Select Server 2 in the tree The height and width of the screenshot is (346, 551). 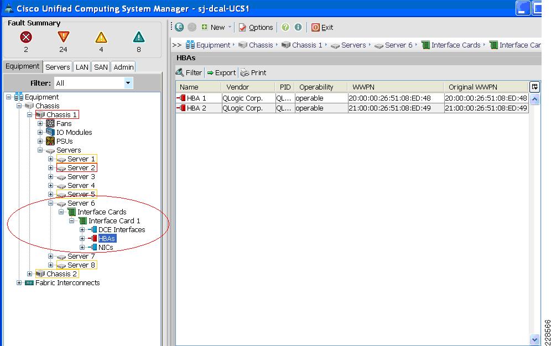tap(81, 167)
